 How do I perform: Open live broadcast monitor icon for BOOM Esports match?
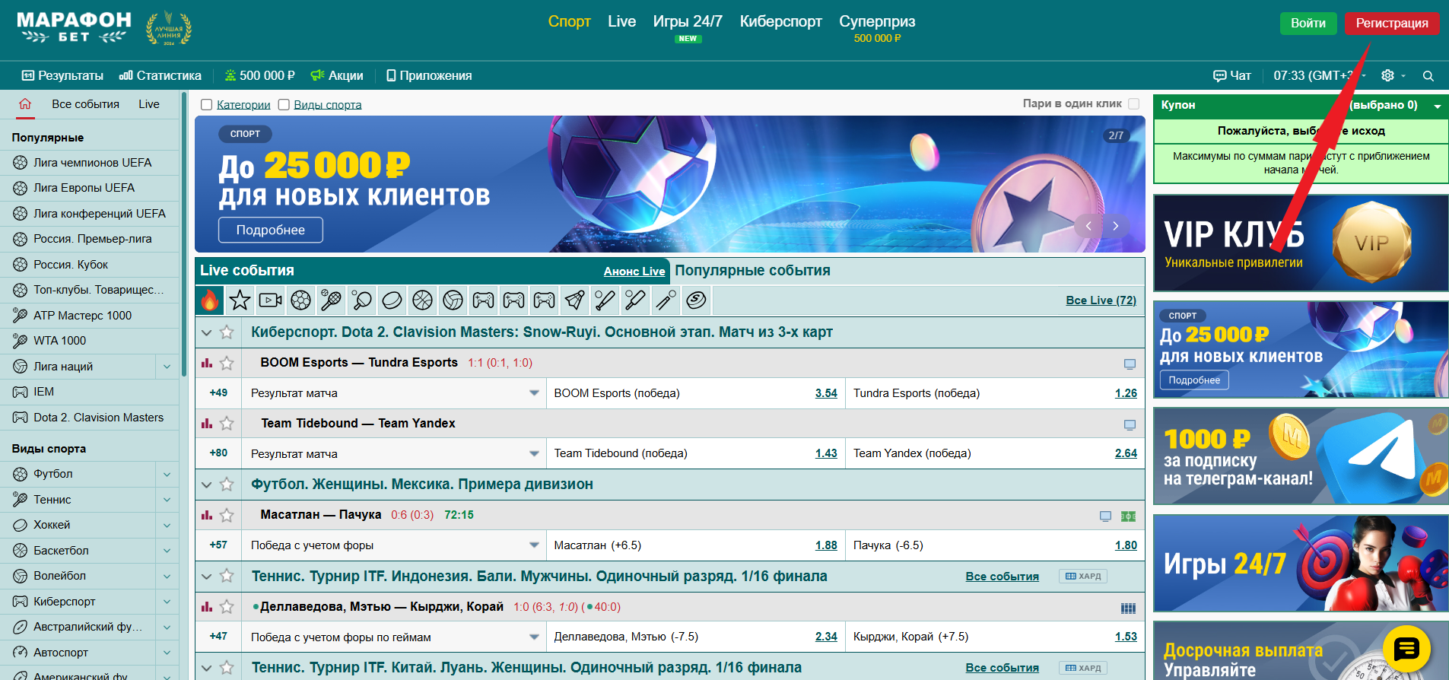click(1130, 364)
